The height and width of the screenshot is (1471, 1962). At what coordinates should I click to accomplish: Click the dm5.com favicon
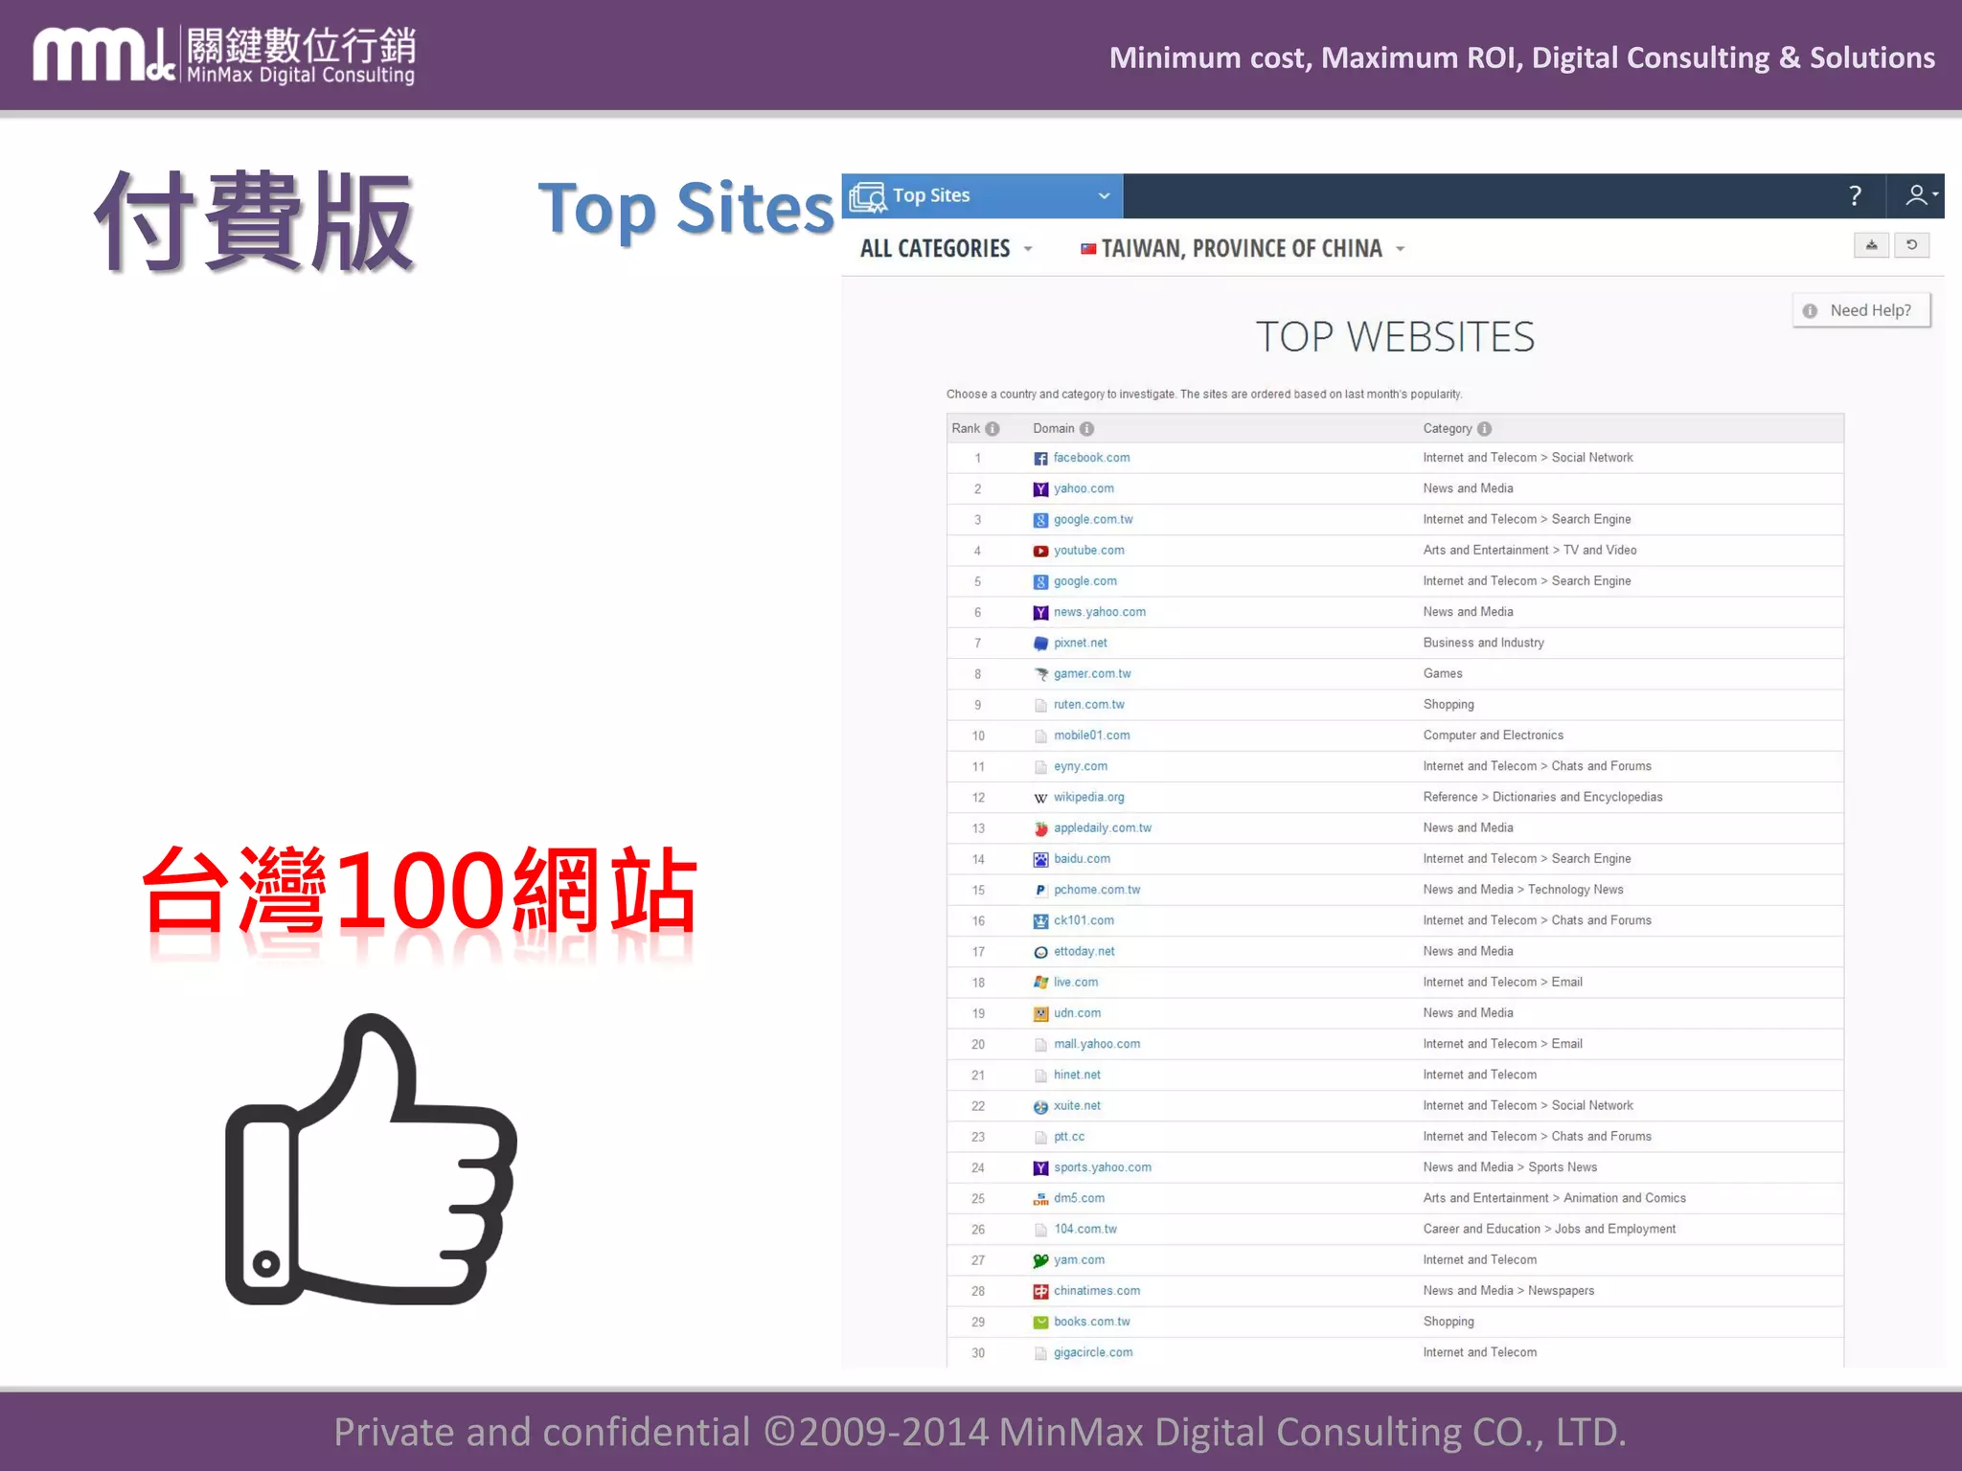(1040, 1199)
